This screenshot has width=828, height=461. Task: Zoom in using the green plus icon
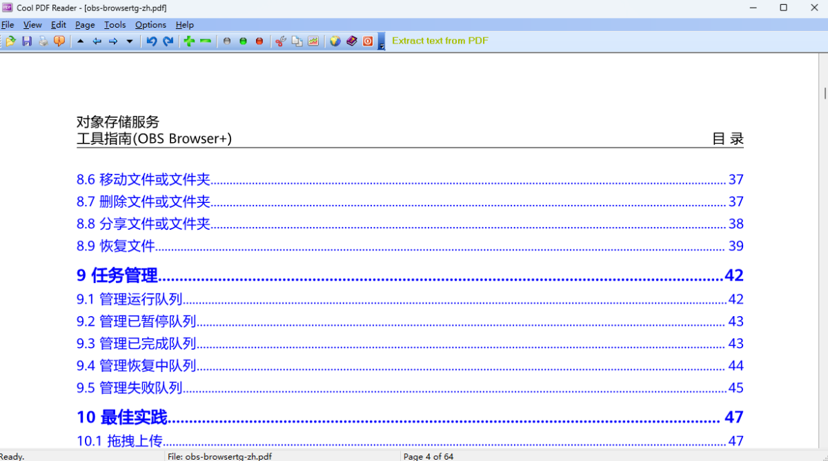(x=188, y=41)
